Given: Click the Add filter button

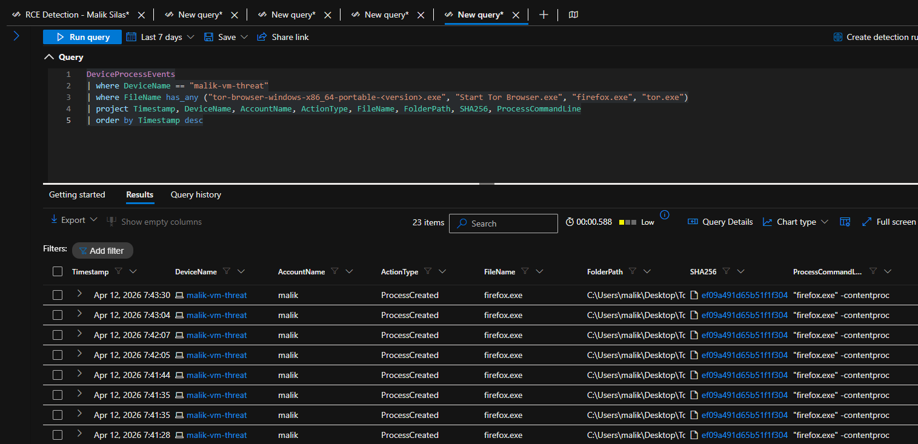Looking at the screenshot, I should pos(102,251).
